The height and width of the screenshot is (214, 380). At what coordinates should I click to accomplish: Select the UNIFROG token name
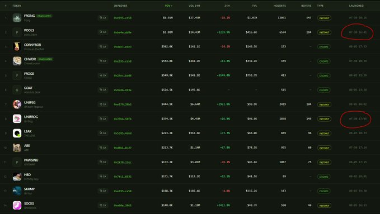31,117
